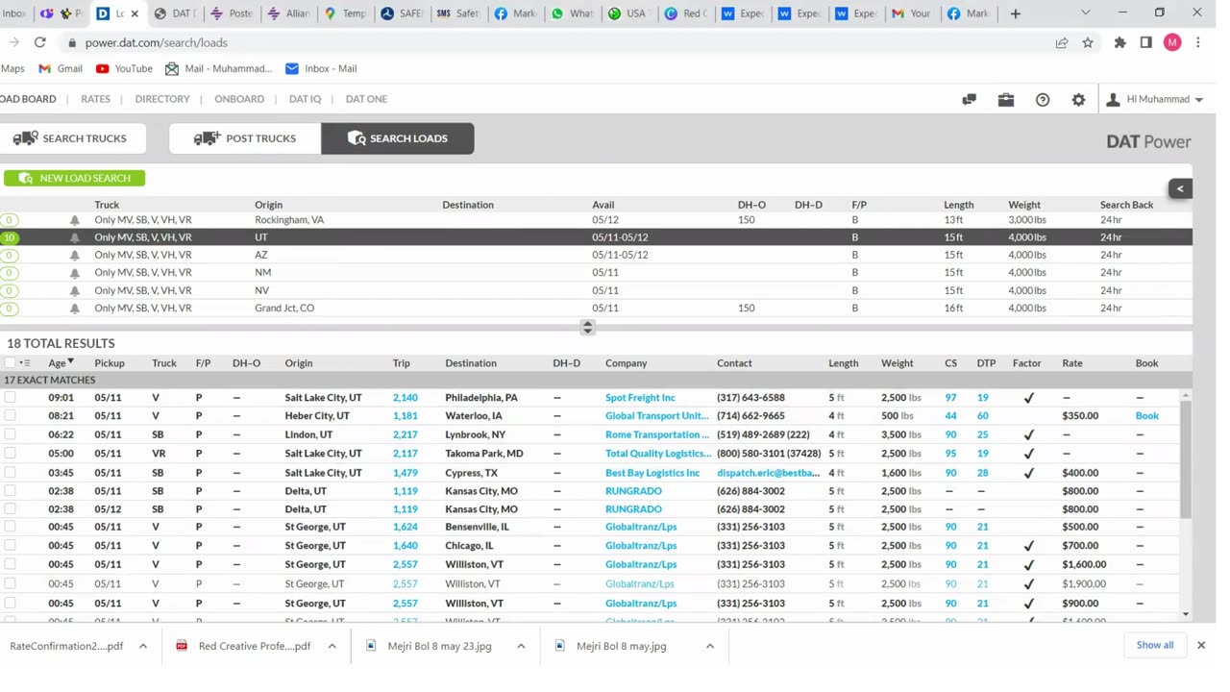Open the browser side panel icon
The image size is (1230, 692).
pos(1145,42)
